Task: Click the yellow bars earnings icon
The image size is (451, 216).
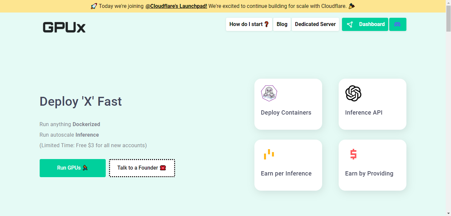Action: click(x=269, y=154)
